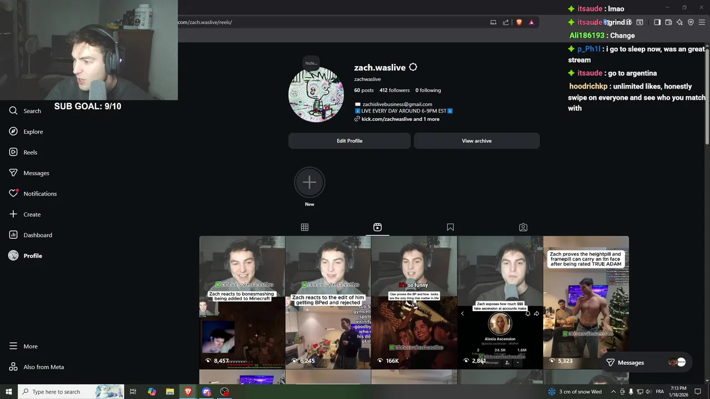The image size is (710, 399).
Task: Click the volume speaker tray icon
Action: pos(648,392)
